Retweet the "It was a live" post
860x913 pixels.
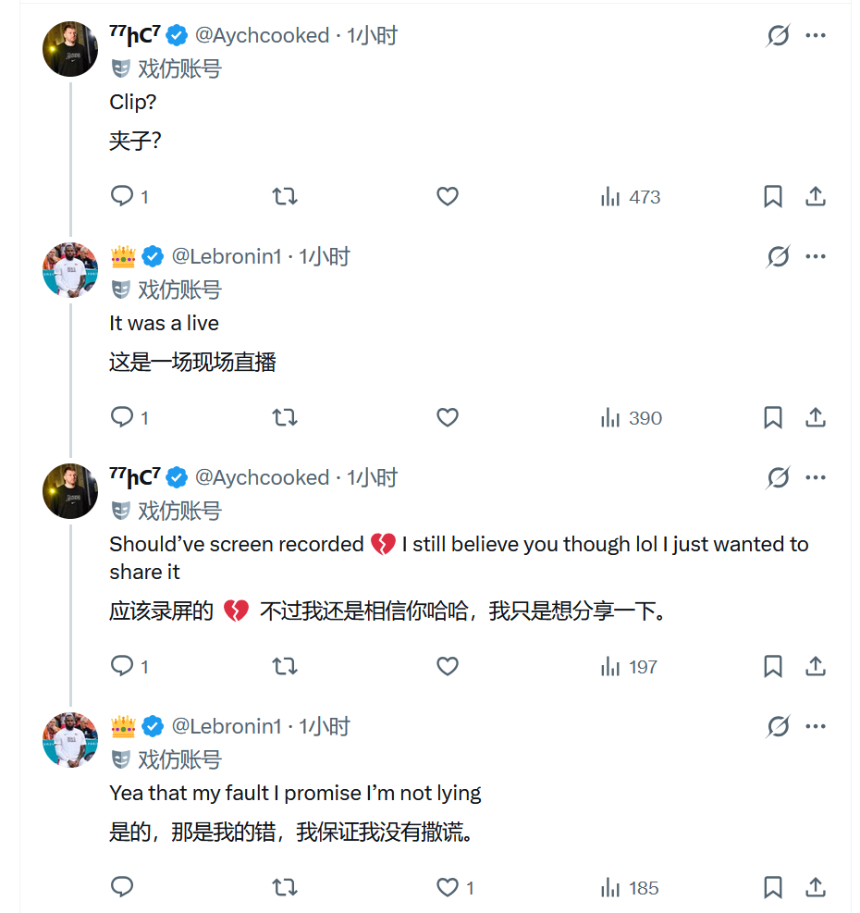(285, 417)
